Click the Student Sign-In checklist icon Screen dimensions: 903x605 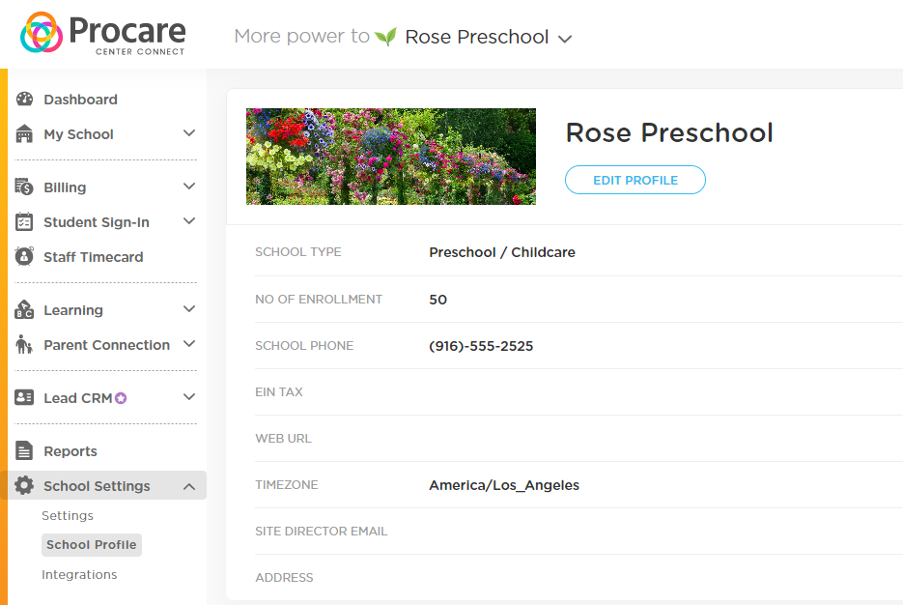tap(24, 222)
